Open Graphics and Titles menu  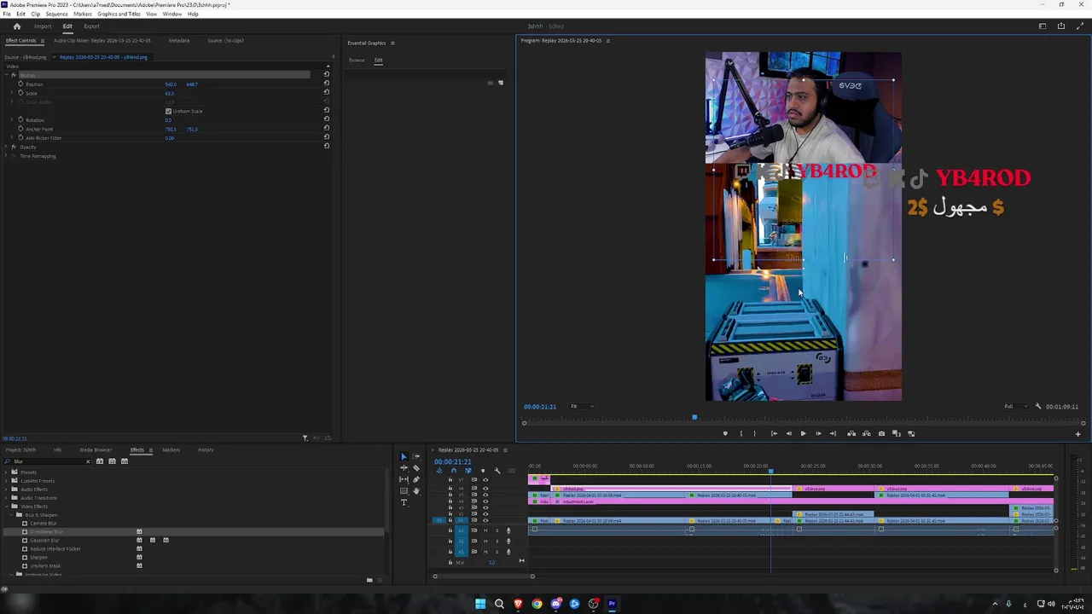coord(119,14)
